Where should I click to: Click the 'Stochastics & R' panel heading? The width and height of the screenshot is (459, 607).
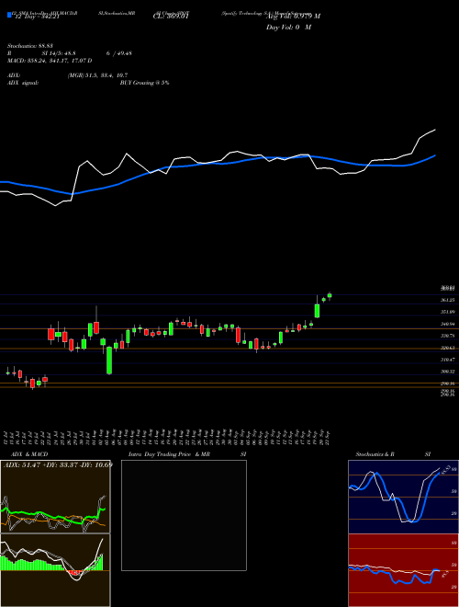pos(375,454)
